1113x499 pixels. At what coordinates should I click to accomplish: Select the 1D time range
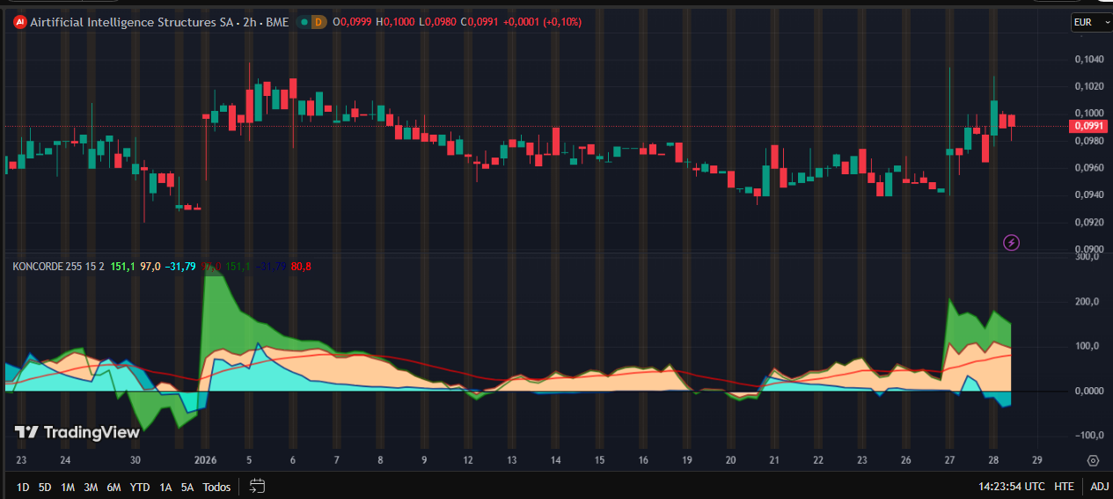coord(23,487)
